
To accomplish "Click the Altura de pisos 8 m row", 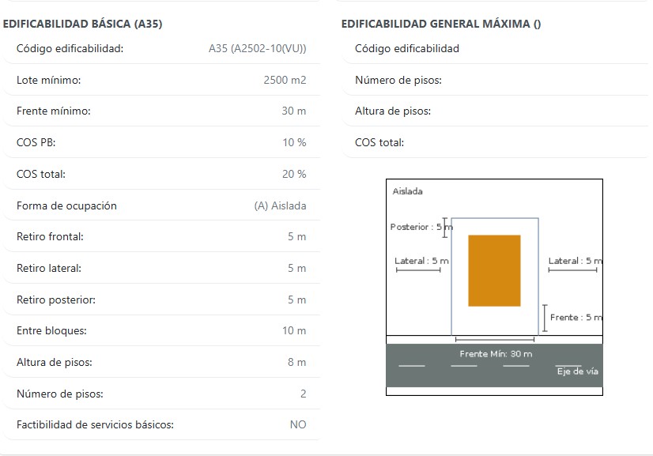I will 161,362.
